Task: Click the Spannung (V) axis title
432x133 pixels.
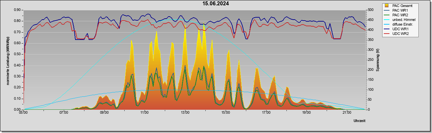Action: pyautogui.click(x=378, y=60)
